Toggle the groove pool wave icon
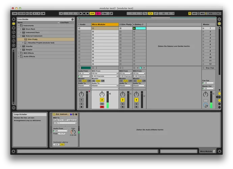 [14, 108]
